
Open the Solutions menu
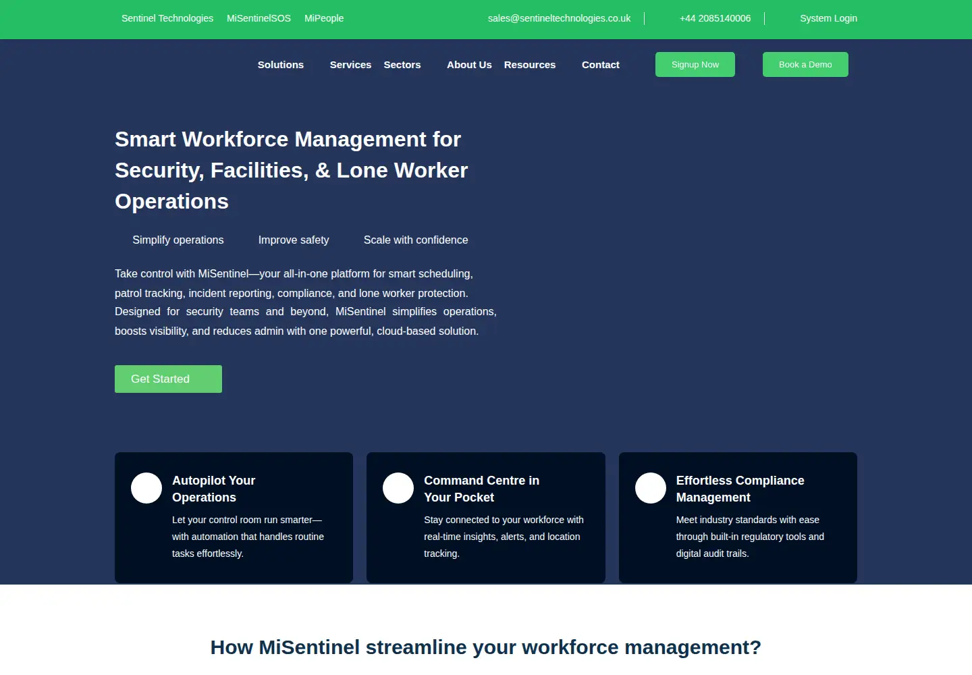[x=281, y=65]
